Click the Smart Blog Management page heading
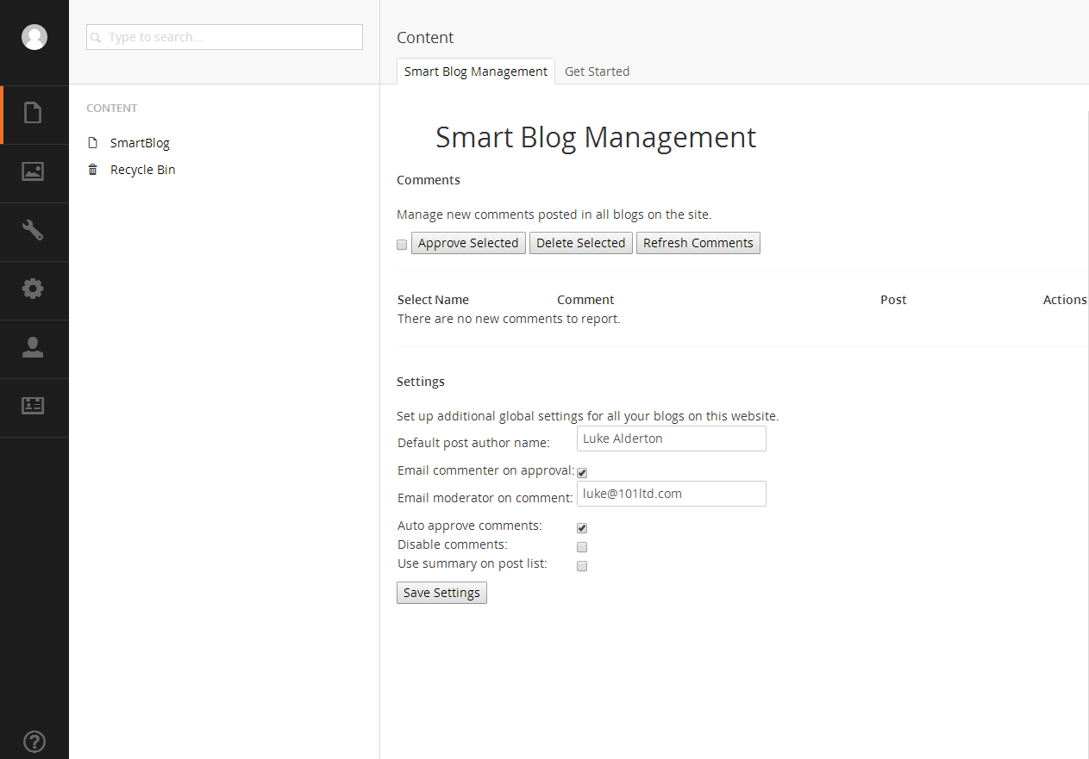 pyautogui.click(x=596, y=138)
